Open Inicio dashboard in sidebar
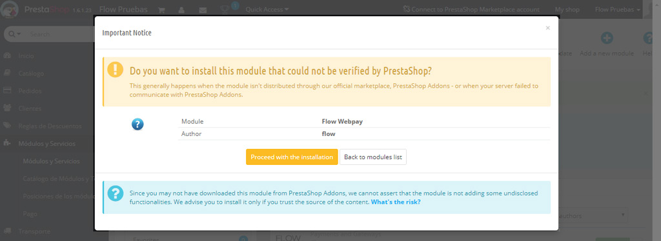This screenshot has width=661, height=241. click(x=26, y=56)
